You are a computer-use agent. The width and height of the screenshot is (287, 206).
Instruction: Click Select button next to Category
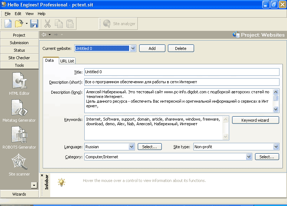[x=267, y=157]
